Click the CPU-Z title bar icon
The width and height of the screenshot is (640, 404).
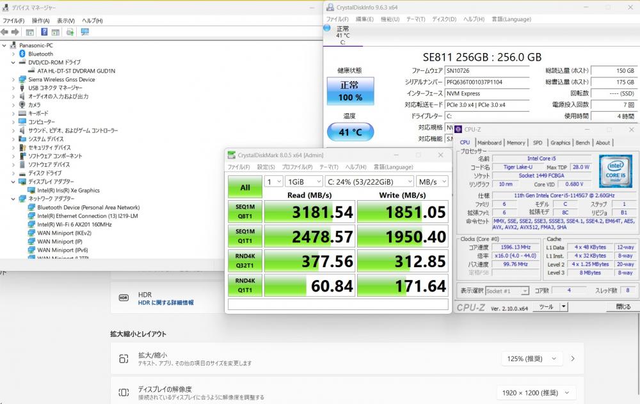point(458,129)
